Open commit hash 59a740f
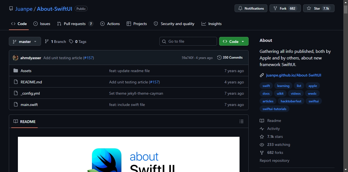 click(x=187, y=58)
